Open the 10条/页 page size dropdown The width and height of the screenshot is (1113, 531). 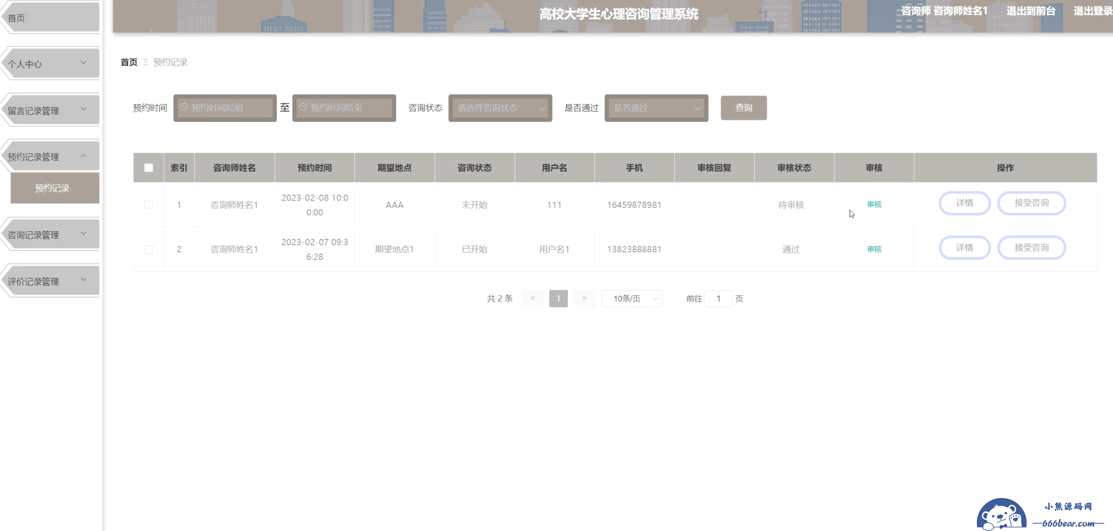tap(632, 299)
